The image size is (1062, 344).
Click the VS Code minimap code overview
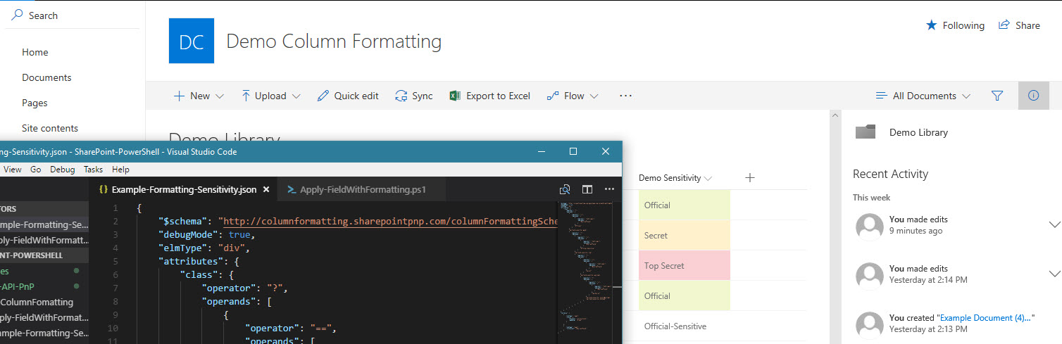pyautogui.click(x=584, y=267)
